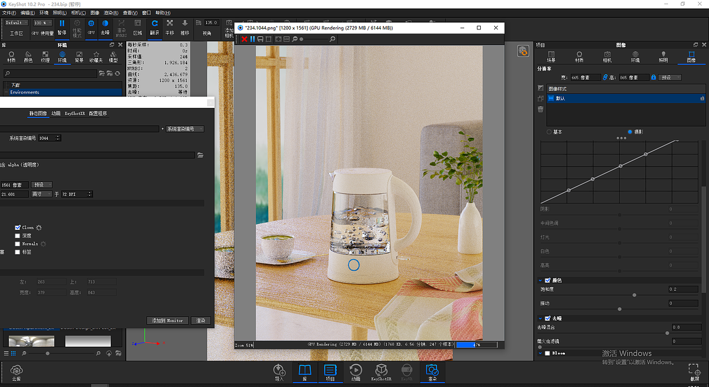Click the 添加到 Monitor button
The height and width of the screenshot is (387, 709).
click(x=167, y=321)
